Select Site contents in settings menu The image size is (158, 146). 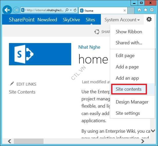129,89
